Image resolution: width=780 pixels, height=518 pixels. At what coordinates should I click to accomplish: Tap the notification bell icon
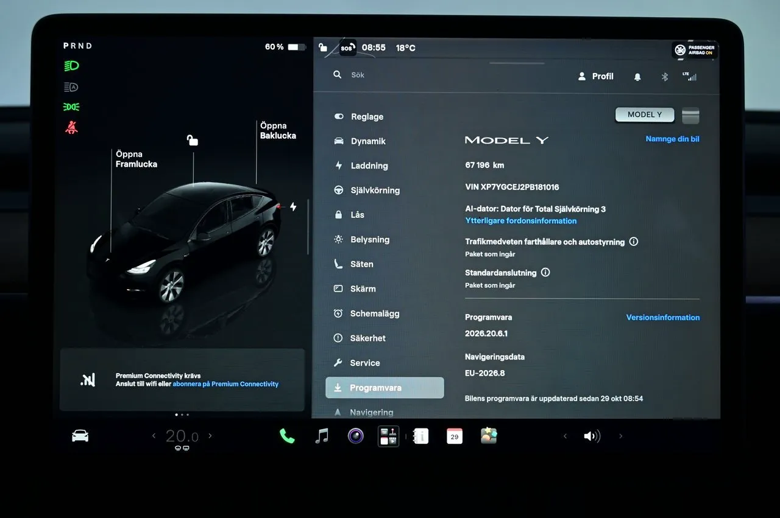[x=637, y=77]
